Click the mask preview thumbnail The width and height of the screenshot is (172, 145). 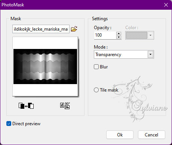tap(45, 67)
